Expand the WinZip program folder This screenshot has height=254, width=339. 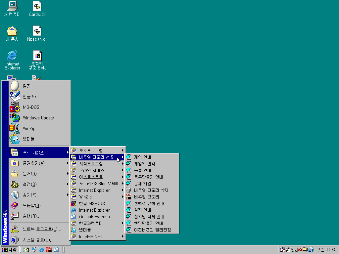tap(98, 197)
